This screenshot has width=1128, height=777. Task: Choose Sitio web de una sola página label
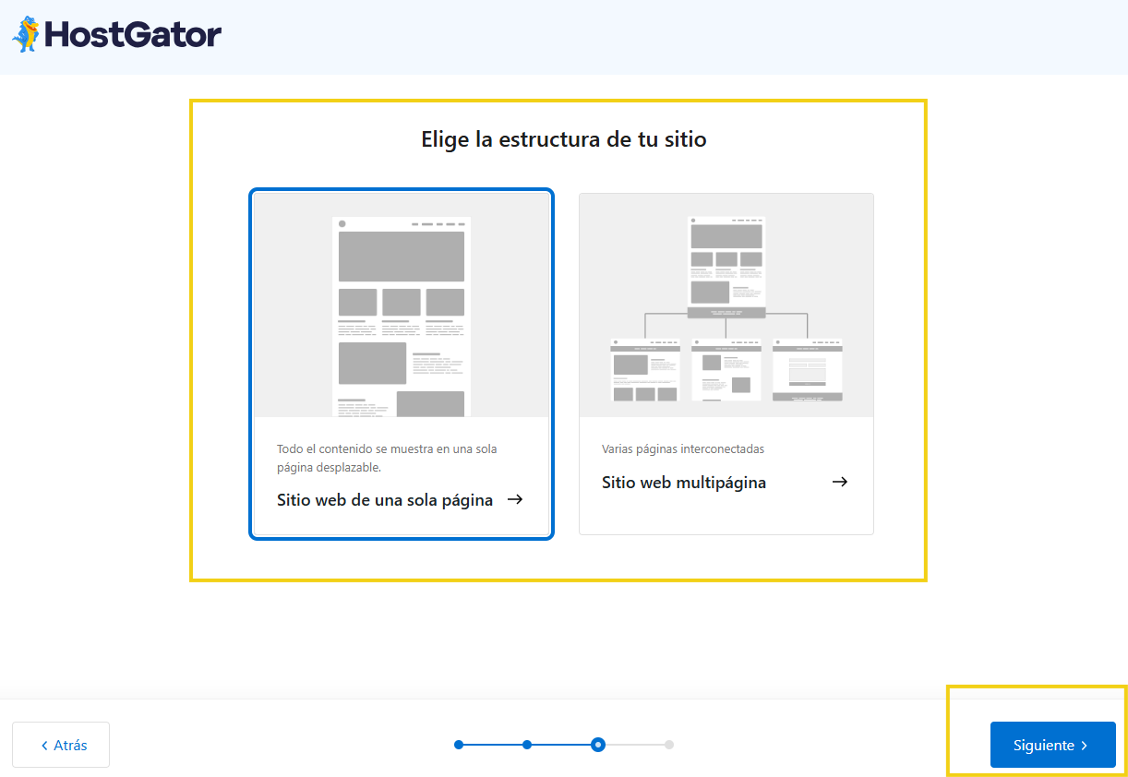coord(385,500)
